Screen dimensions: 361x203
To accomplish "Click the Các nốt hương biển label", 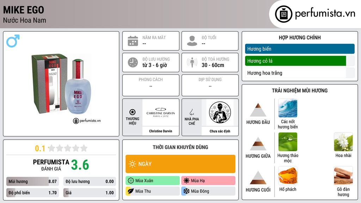I will (x=288, y=124).
